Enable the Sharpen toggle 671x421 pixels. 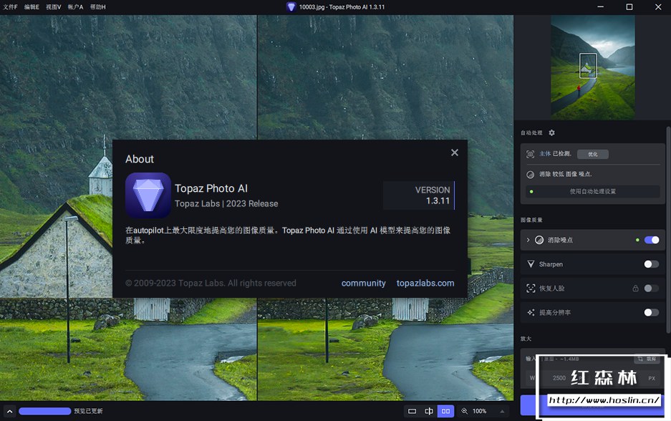[x=652, y=264]
